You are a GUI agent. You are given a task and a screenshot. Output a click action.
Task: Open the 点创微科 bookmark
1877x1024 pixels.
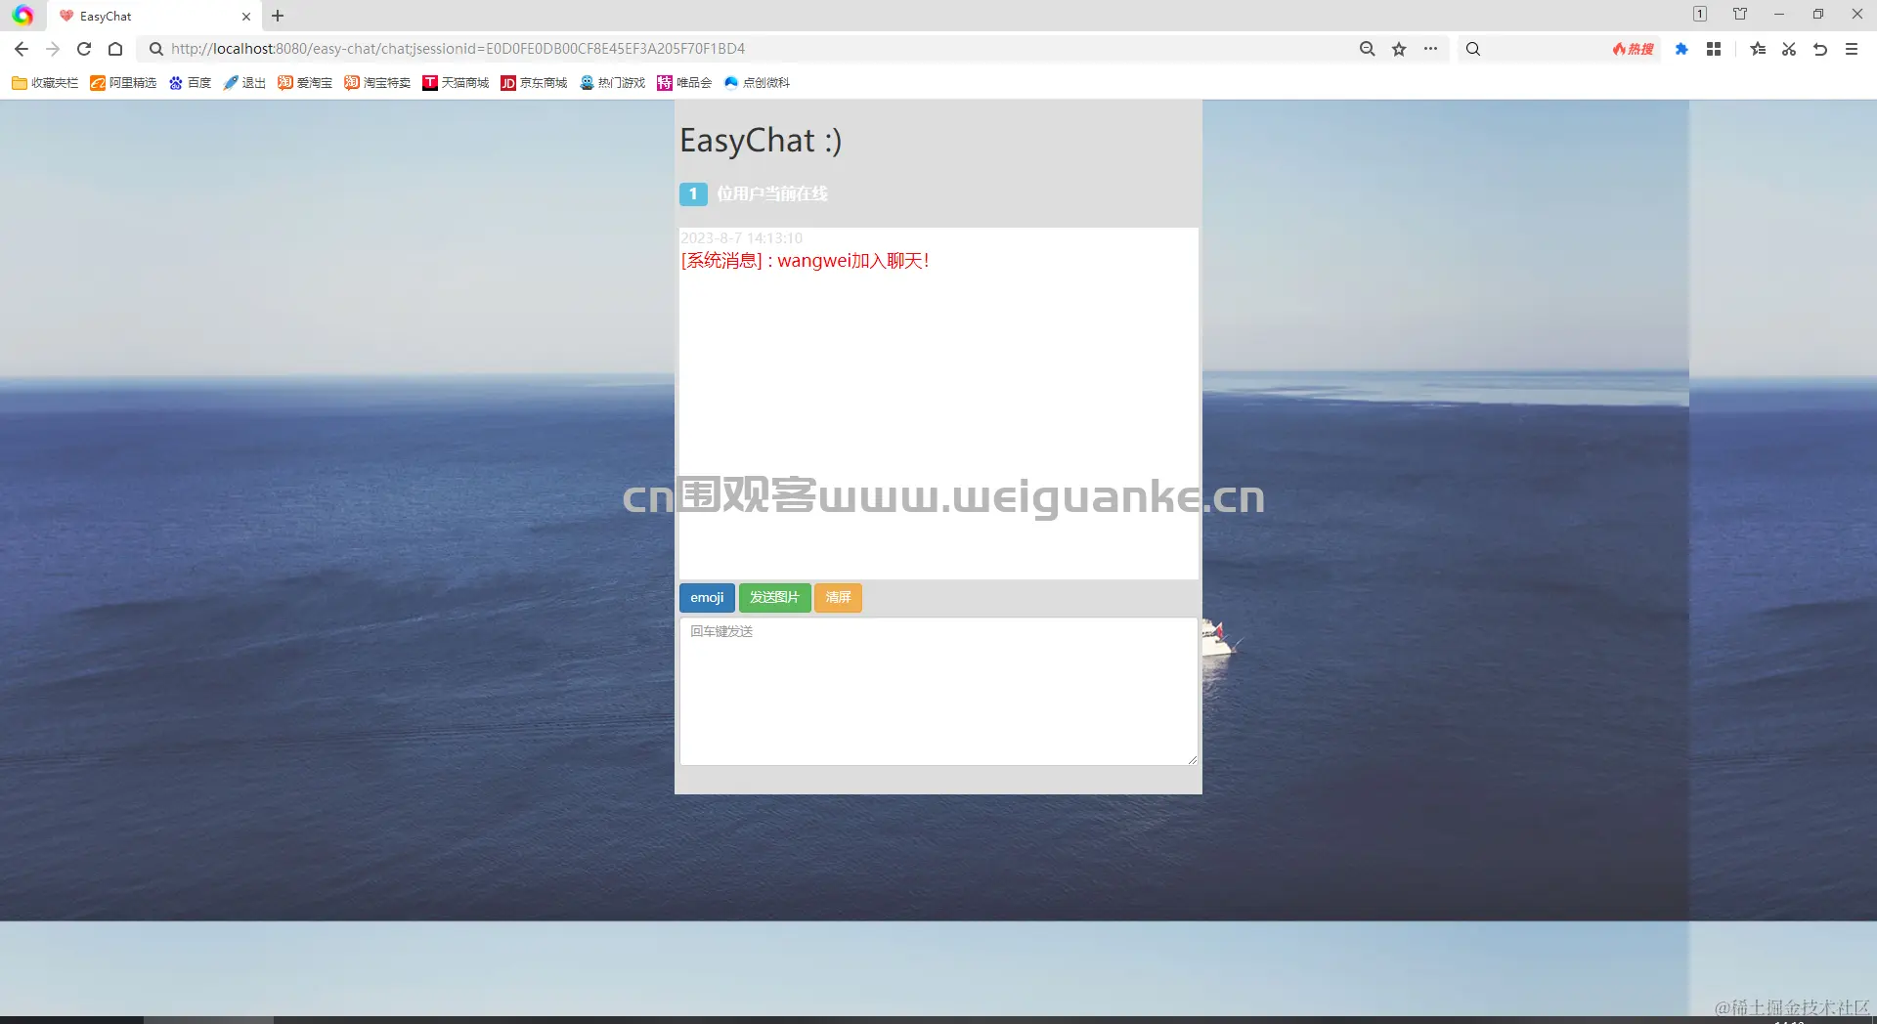(x=757, y=83)
